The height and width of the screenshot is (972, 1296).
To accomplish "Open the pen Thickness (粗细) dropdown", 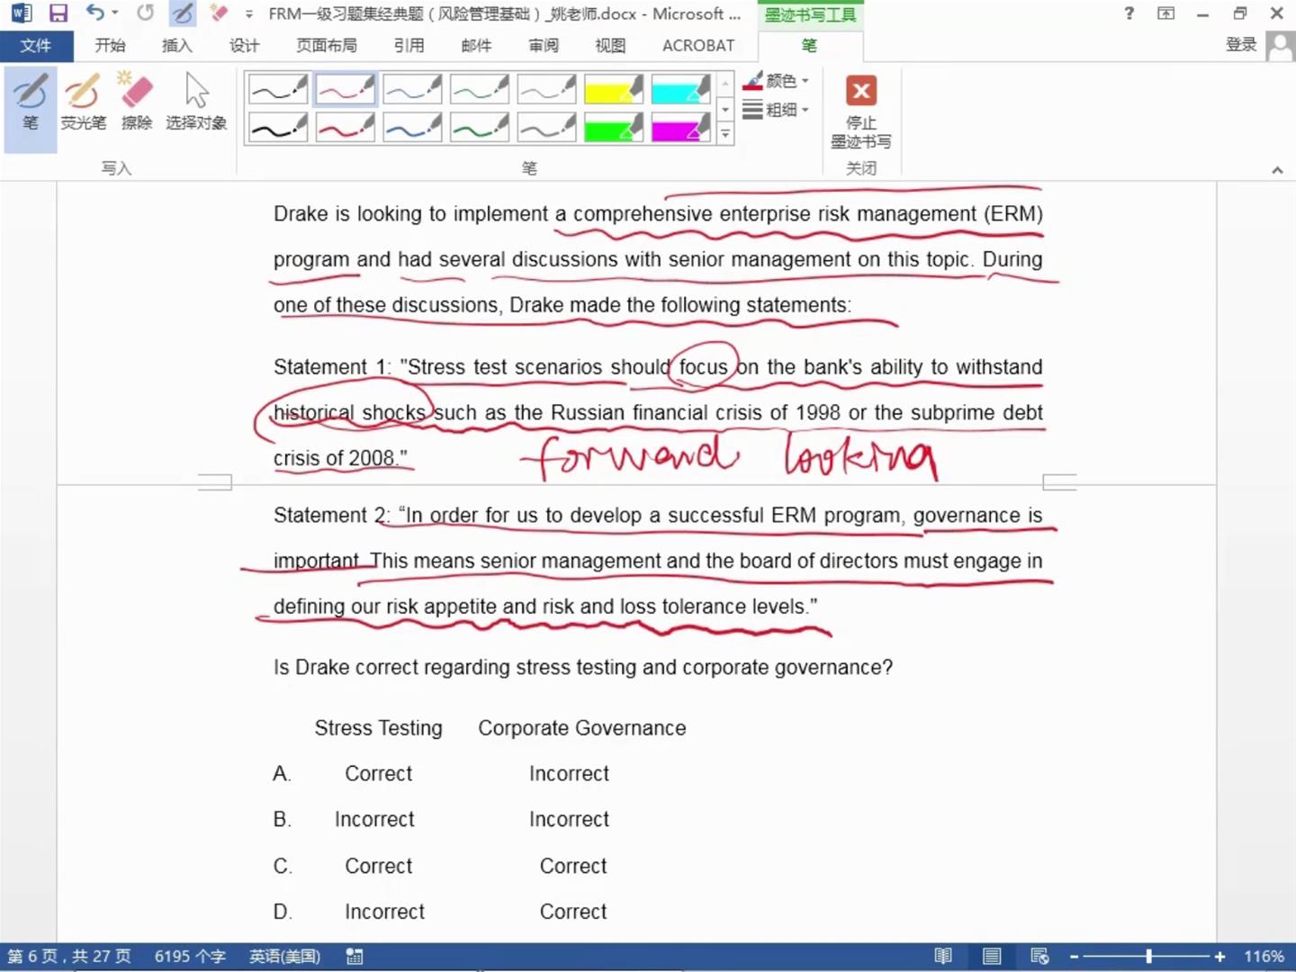I will 776,110.
